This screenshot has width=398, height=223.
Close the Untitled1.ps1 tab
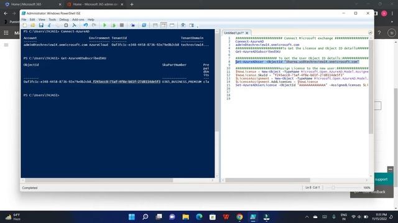(247, 33)
